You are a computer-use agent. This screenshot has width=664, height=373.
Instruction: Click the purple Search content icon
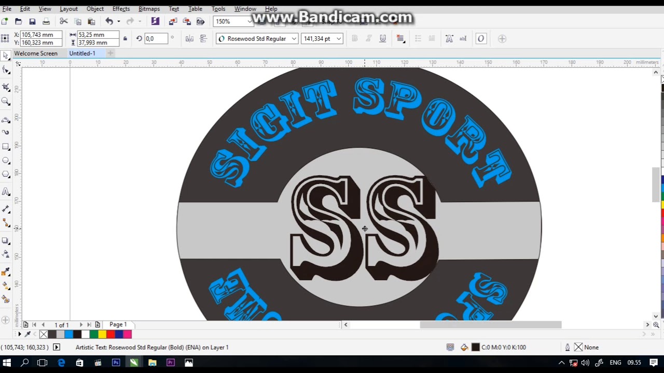155,21
